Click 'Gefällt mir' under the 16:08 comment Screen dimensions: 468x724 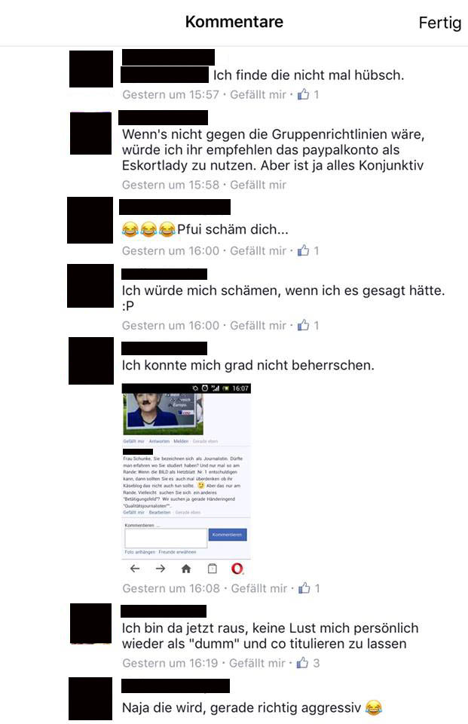point(259,588)
